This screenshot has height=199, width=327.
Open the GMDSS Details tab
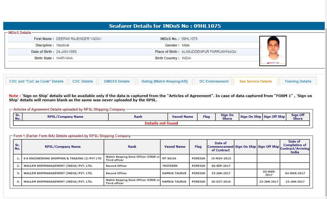[x=116, y=81]
